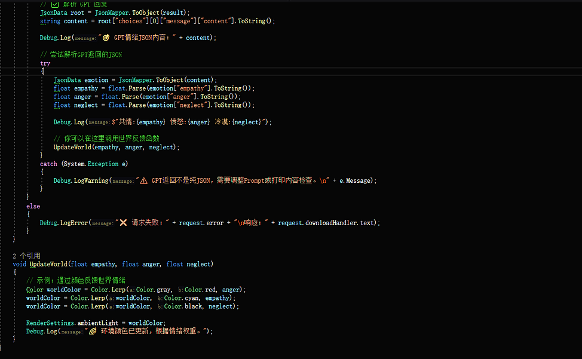Place cursor at opening brace below try

coord(42,71)
